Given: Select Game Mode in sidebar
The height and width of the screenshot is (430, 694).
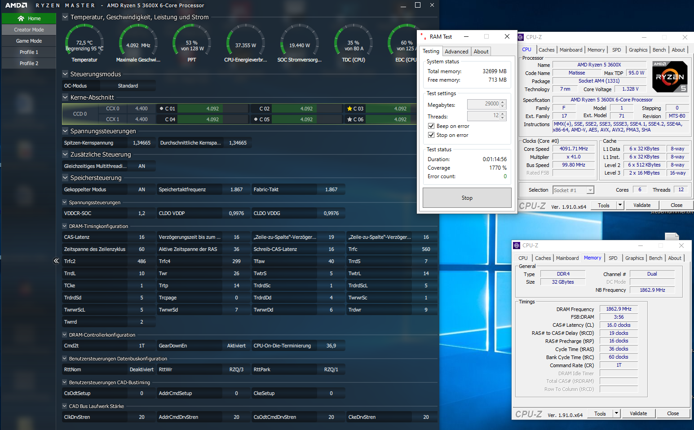Looking at the screenshot, I should [x=29, y=41].
